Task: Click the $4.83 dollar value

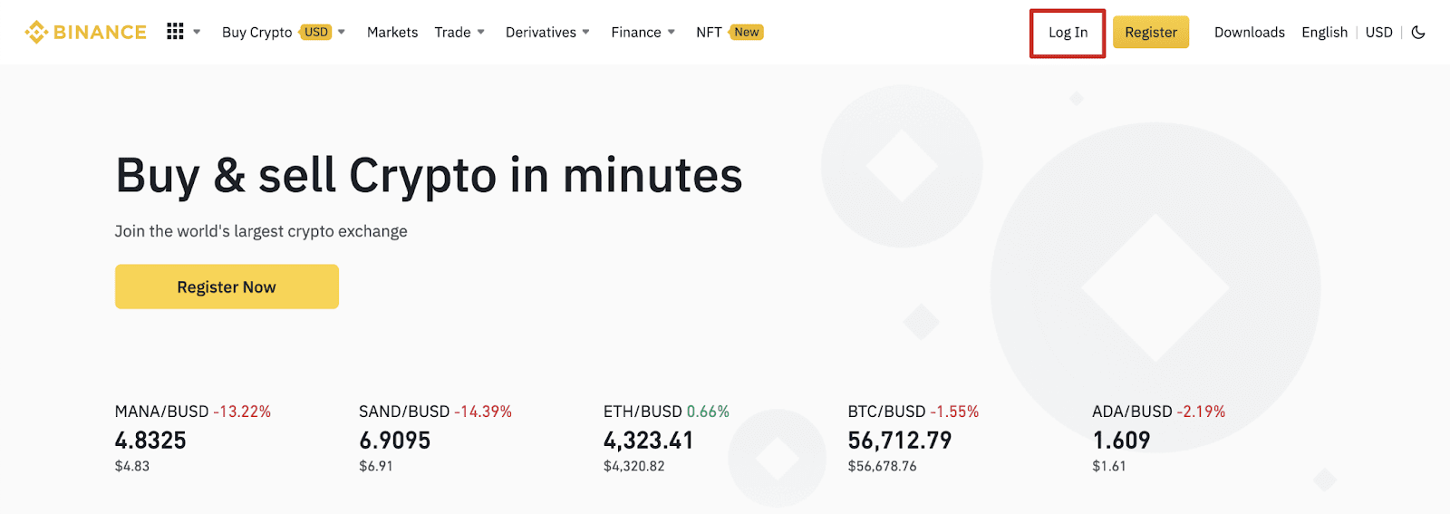Action: point(132,466)
